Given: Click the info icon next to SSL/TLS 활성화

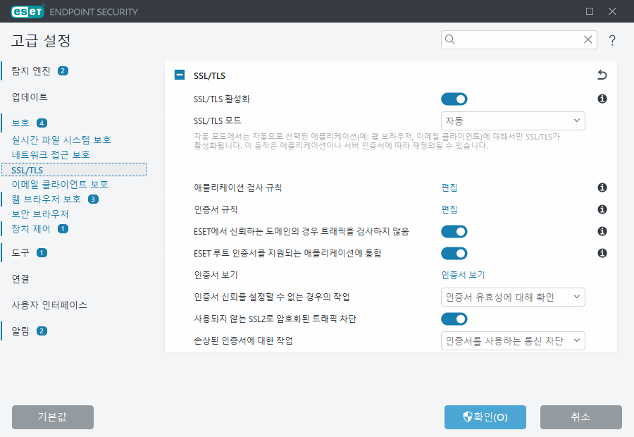Looking at the screenshot, I should coord(602,99).
